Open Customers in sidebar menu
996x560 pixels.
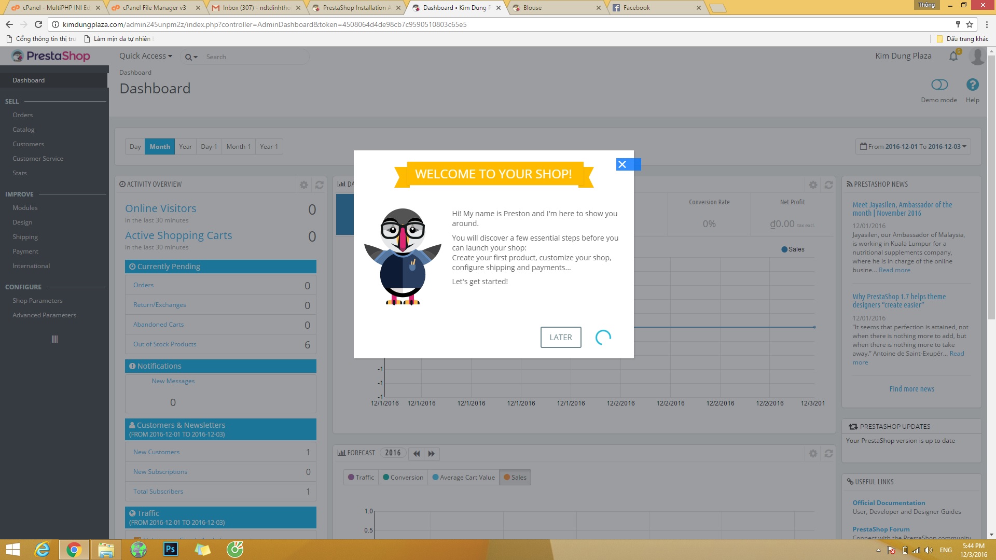(x=28, y=144)
